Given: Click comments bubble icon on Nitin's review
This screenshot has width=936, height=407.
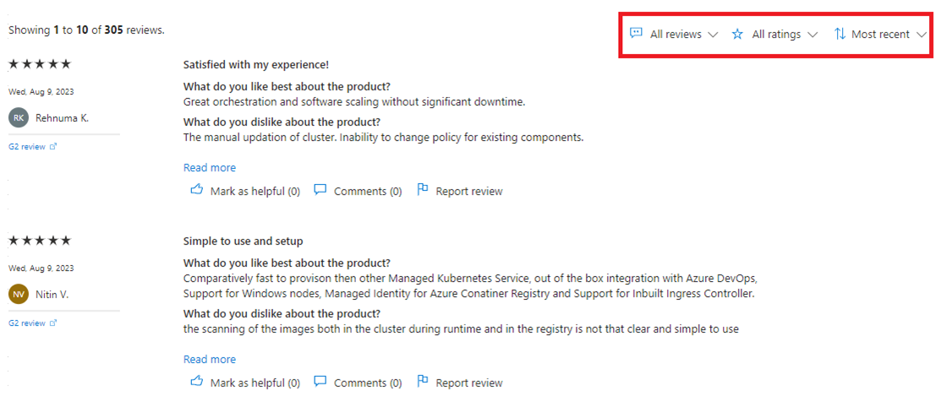Looking at the screenshot, I should pos(320,382).
